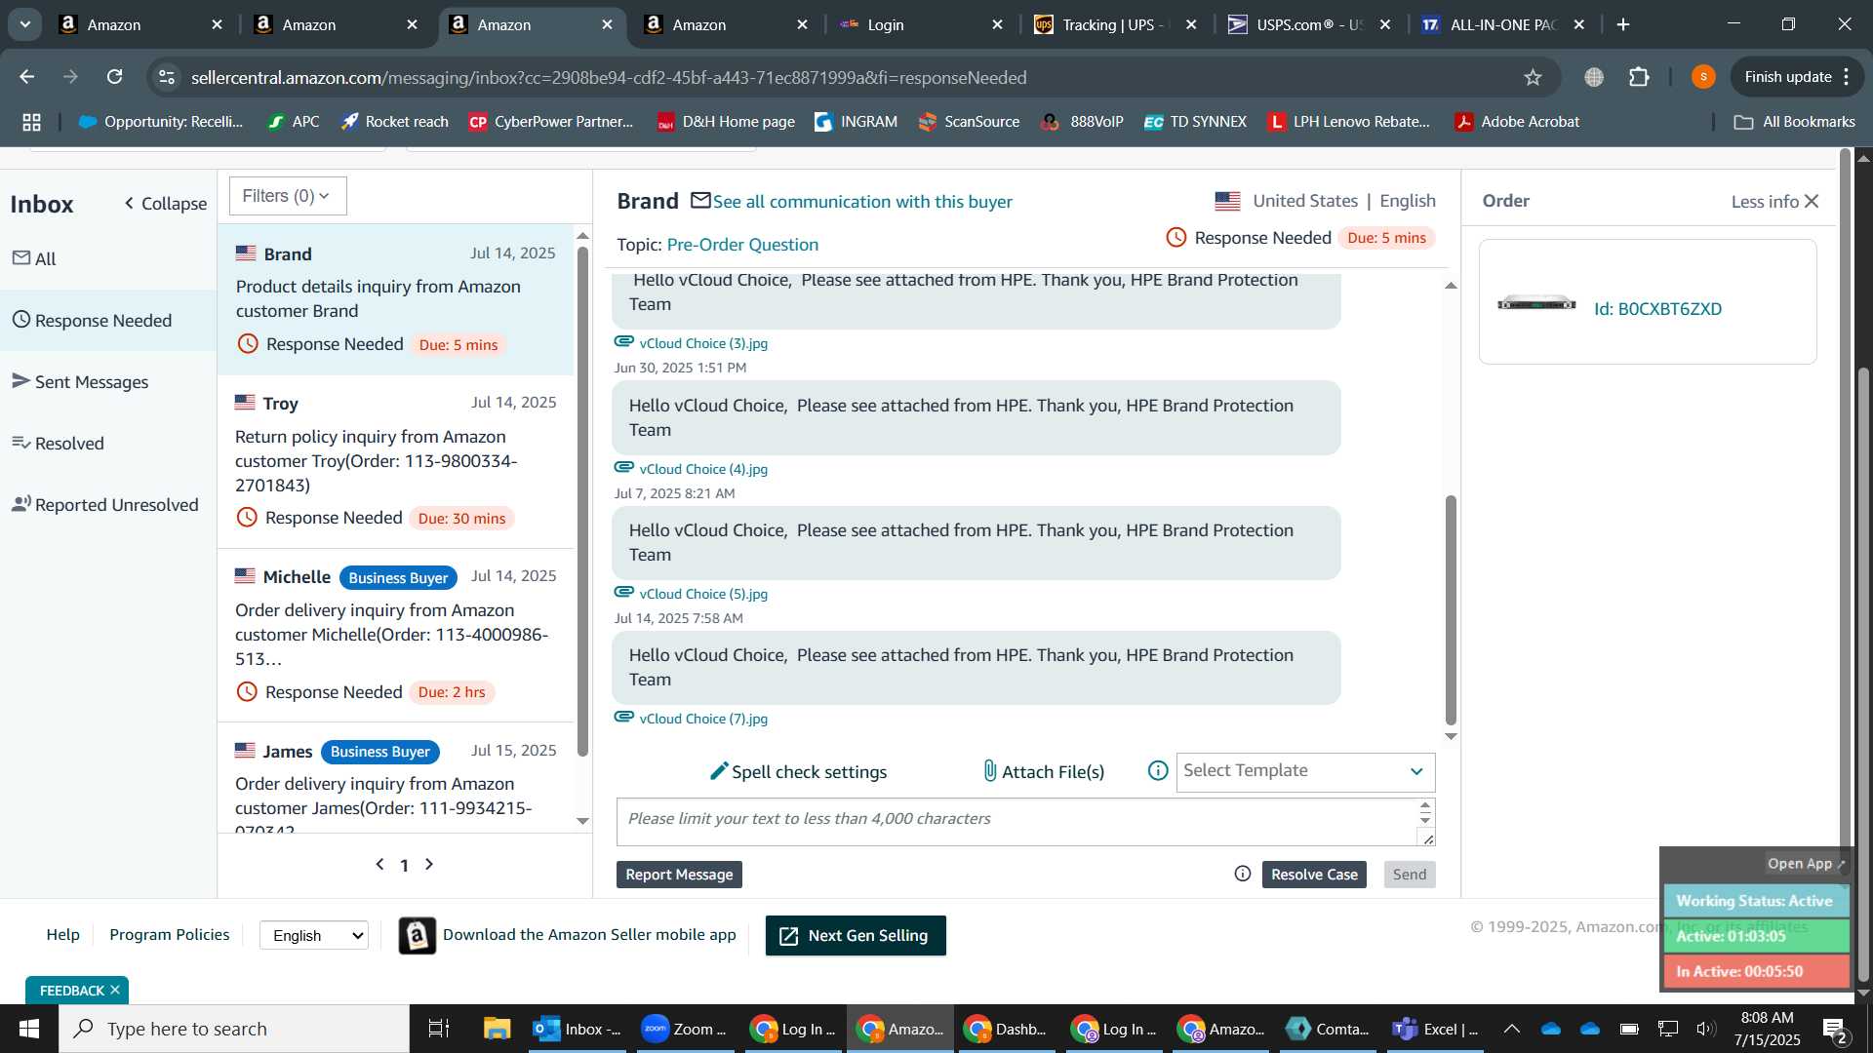The image size is (1873, 1053).
Task: Click the Attach File(s) paperclip icon
Action: (x=989, y=771)
